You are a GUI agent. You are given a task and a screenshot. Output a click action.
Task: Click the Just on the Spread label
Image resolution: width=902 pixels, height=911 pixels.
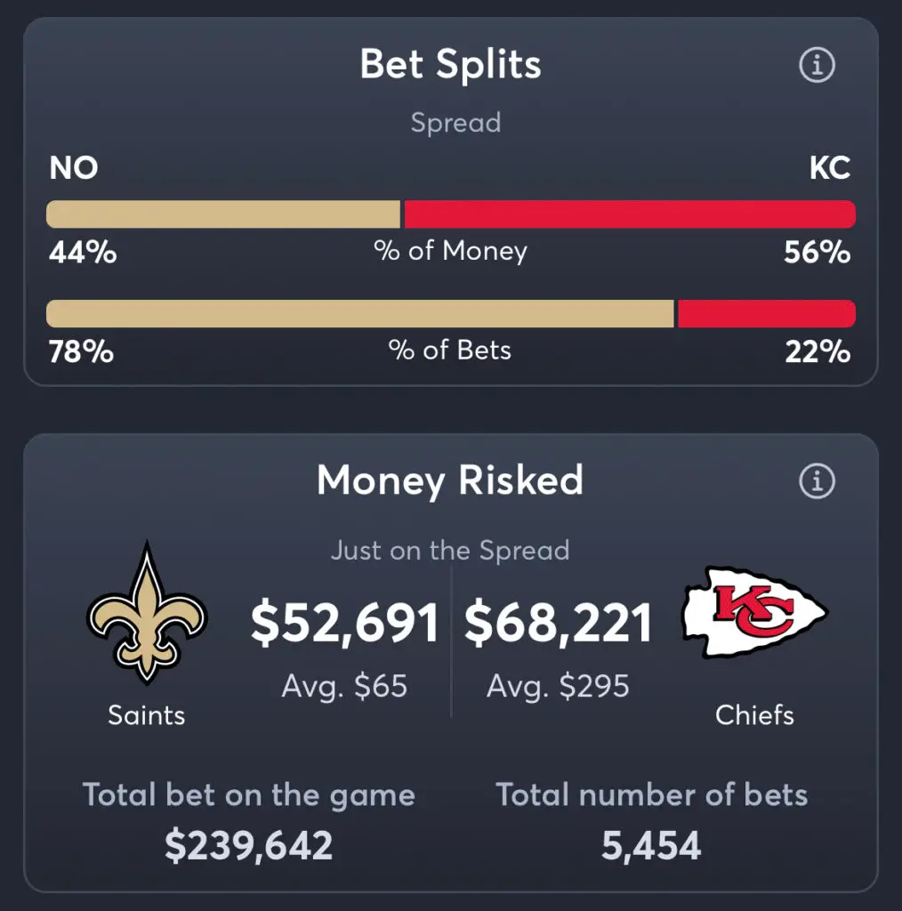[x=450, y=550]
